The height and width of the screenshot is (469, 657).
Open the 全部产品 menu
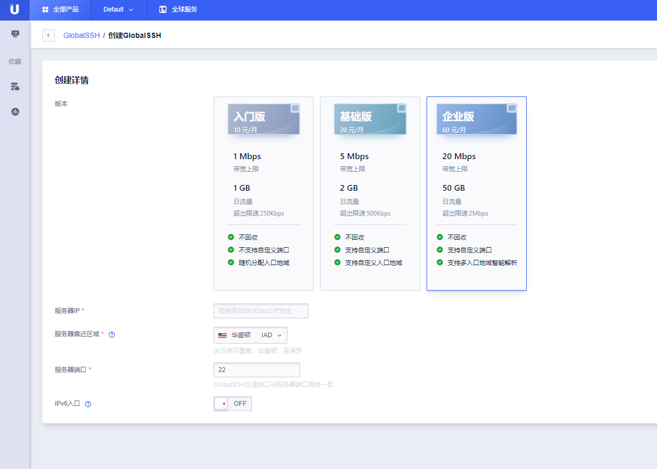tap(60, 9)
